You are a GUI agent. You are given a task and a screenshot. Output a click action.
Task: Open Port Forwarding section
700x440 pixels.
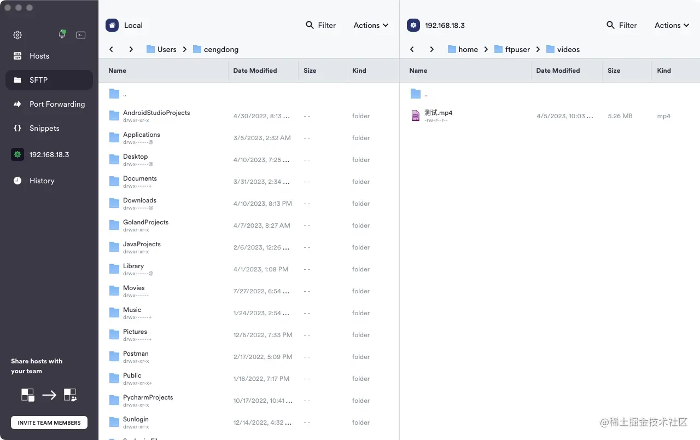click(x=49, y=104)
